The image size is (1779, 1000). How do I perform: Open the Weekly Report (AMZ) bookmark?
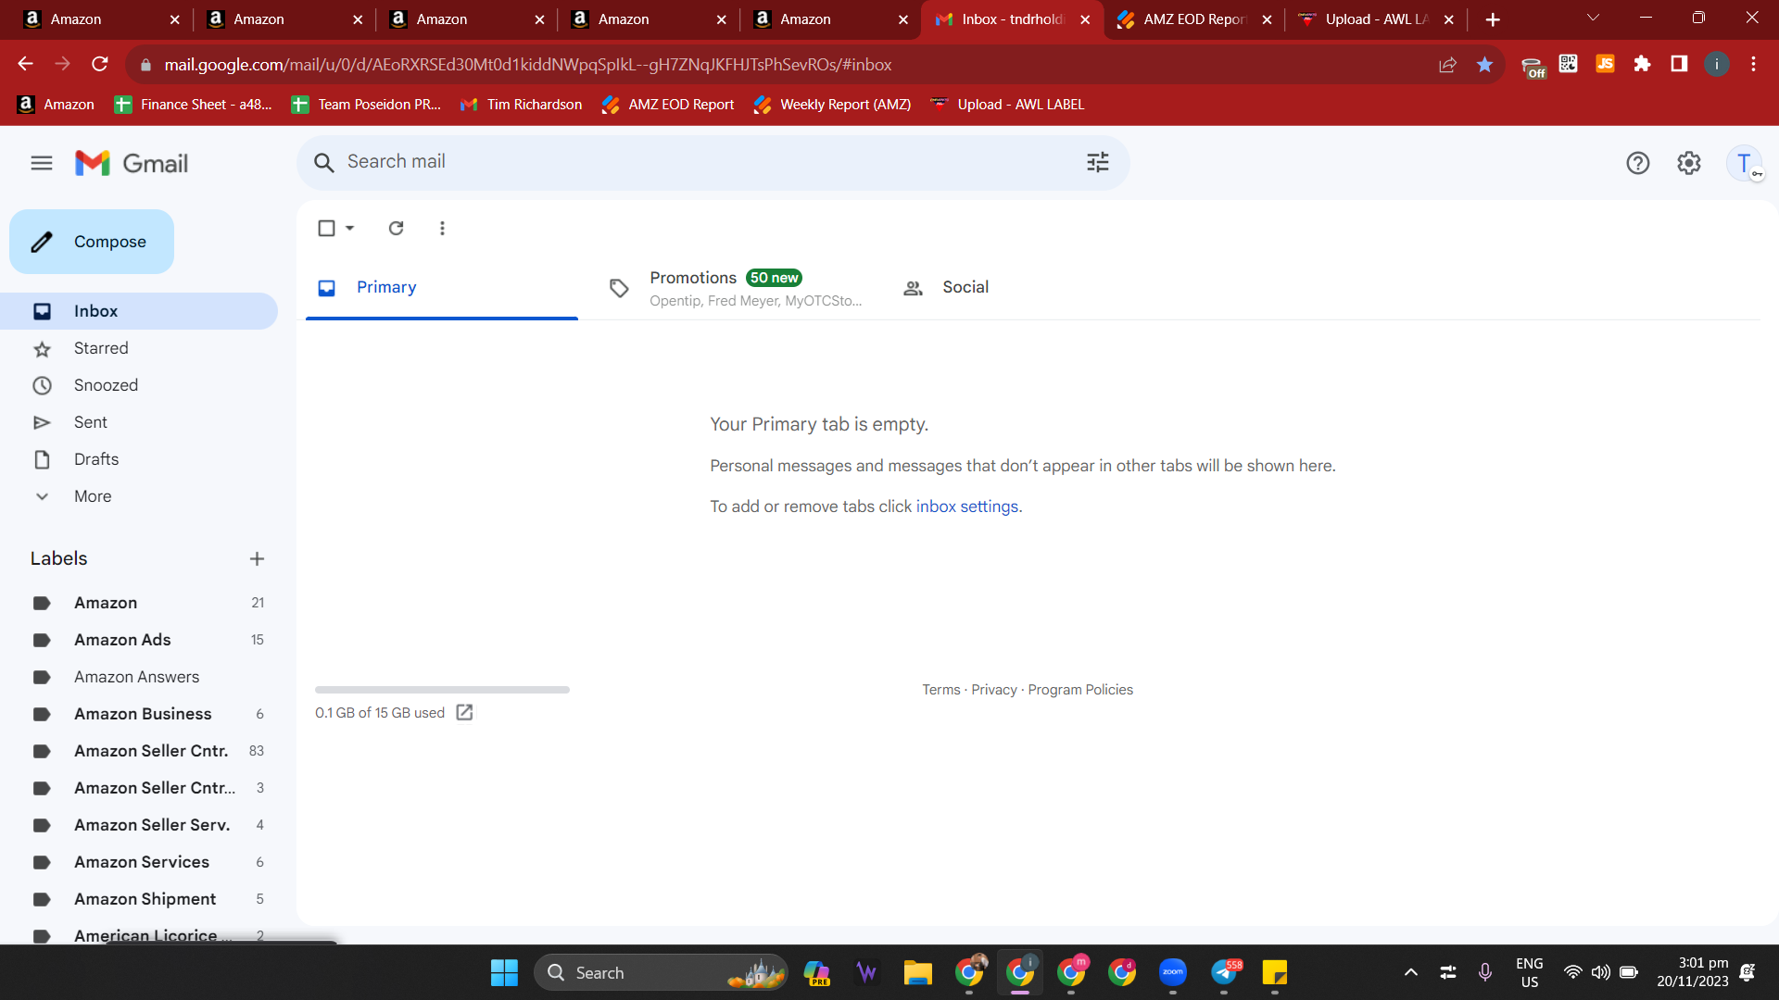tap(833, 105)
